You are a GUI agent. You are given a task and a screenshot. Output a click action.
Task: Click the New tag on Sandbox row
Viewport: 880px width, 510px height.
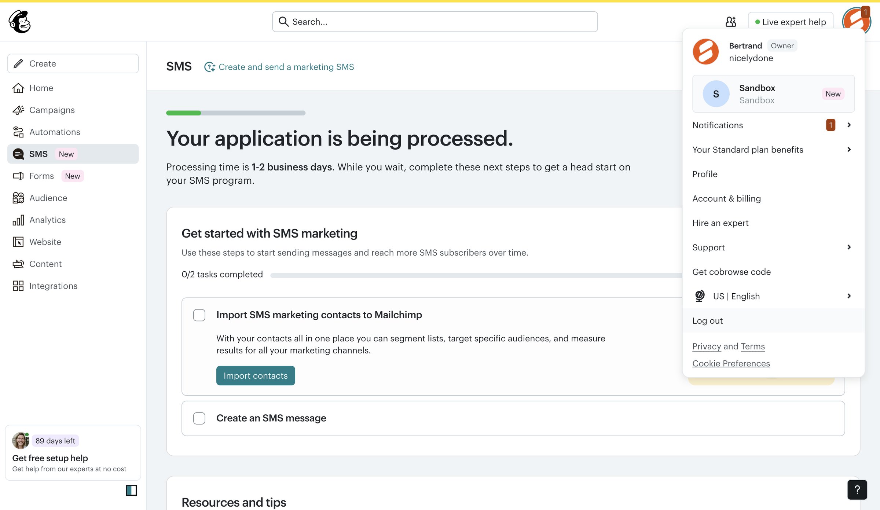tap(833, 94)
